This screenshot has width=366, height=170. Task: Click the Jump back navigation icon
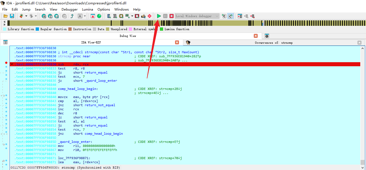(x=21, y=16)
